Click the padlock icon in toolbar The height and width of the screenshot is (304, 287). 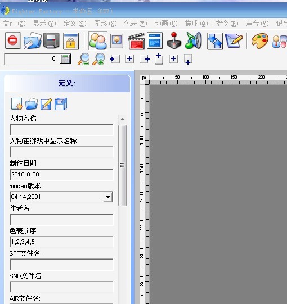71,41
